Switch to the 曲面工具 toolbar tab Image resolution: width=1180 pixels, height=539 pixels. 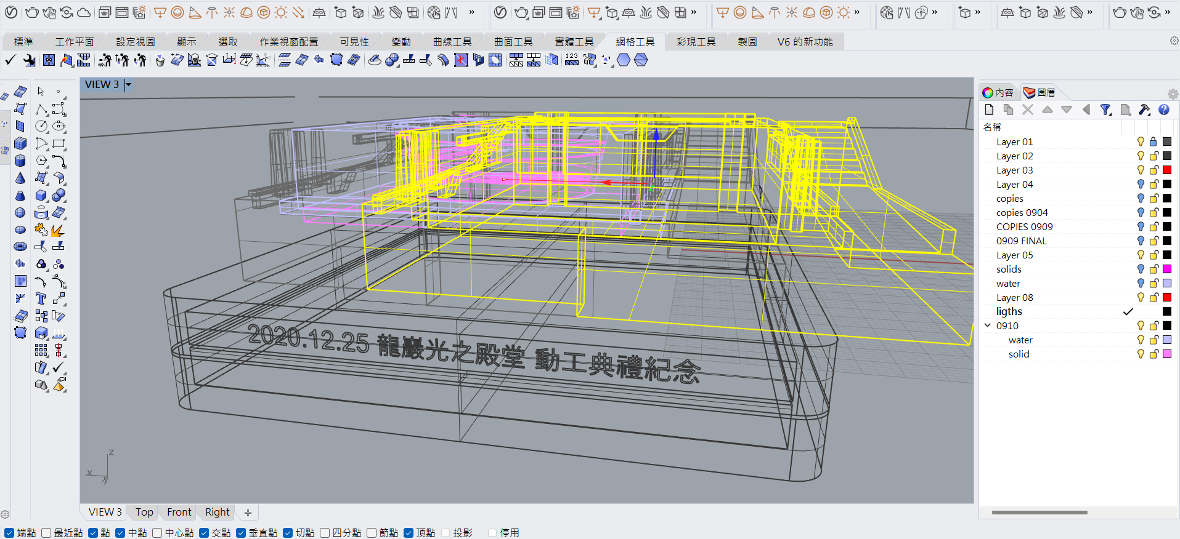tap(513, 42)
